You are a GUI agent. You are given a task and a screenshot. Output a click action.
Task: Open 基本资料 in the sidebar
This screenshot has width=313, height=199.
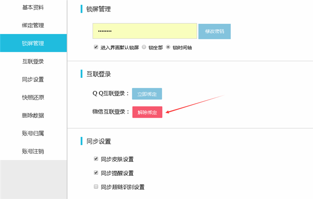pyautogui.click(x=33, y=8)
